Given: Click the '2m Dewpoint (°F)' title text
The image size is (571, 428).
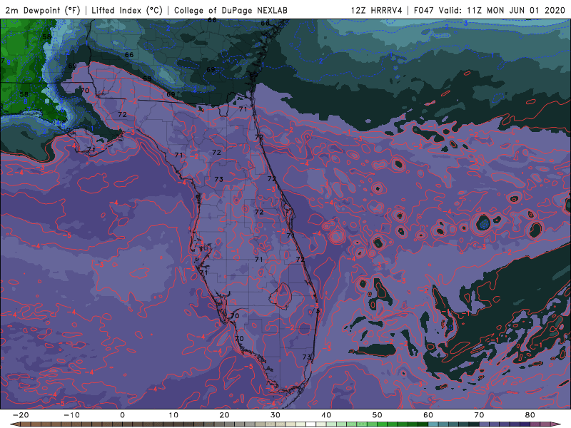Looking at the screenshot, I should coord(42,10).
